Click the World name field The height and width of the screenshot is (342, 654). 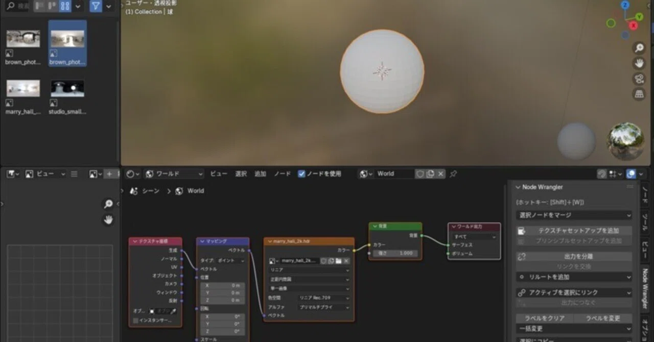point(394,174)
